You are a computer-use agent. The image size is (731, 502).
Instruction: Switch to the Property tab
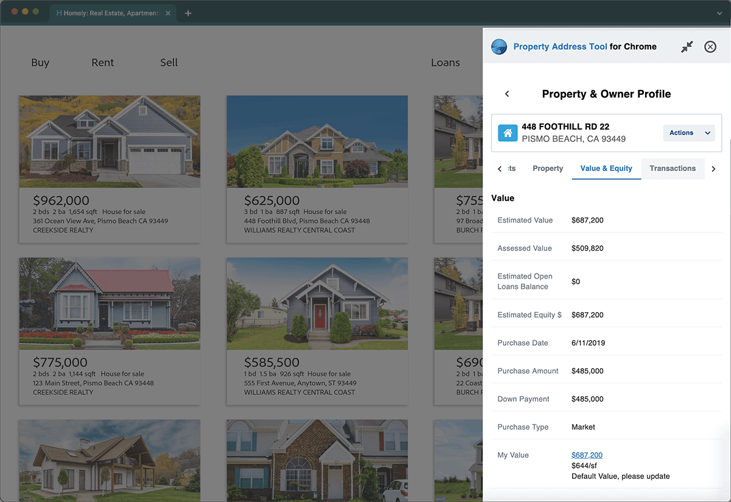548,169
